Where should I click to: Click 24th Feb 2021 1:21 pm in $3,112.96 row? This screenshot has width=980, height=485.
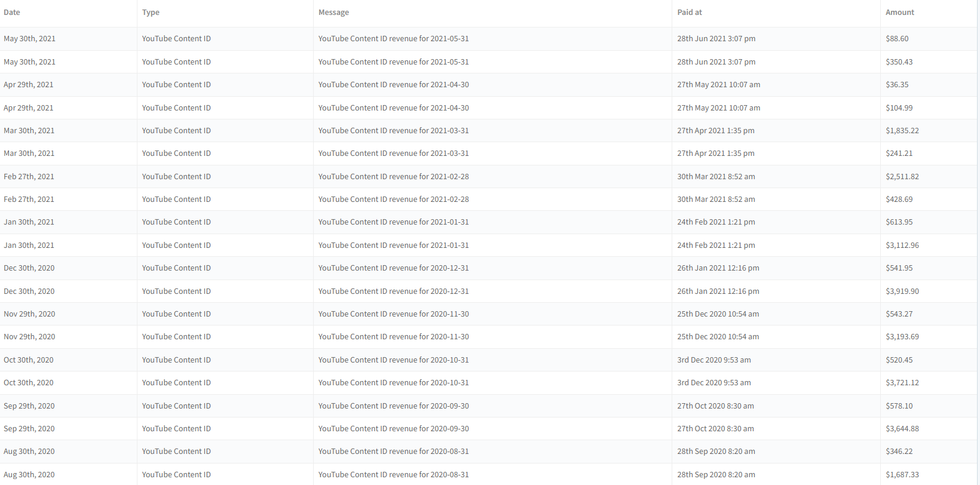[716, 245]
